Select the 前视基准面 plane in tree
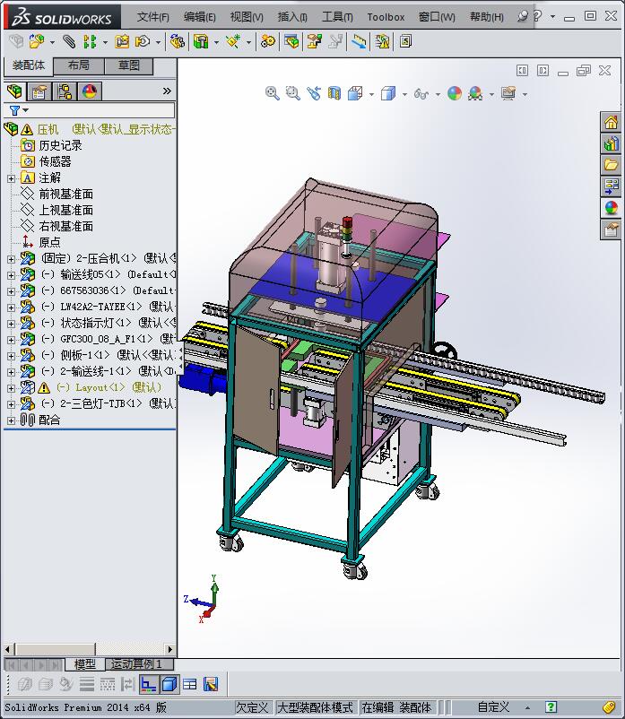 [x=66, y=194]
